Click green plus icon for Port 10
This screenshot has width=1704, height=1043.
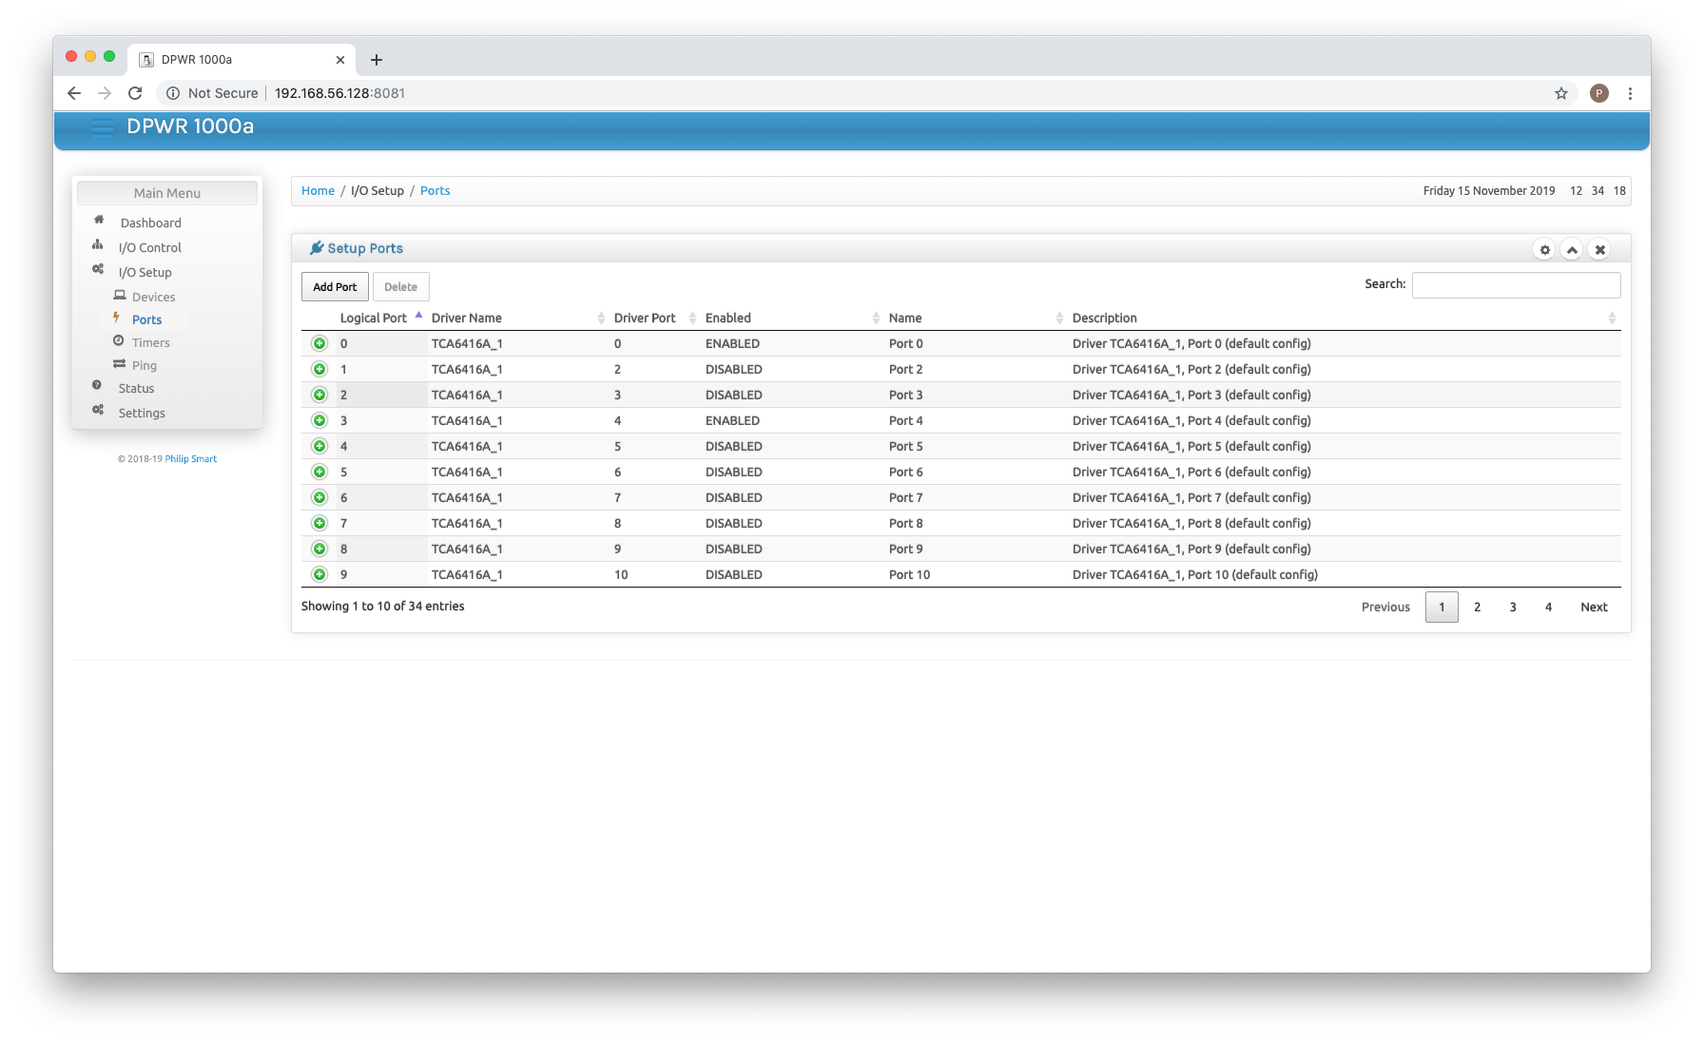[x=319, y=575]
